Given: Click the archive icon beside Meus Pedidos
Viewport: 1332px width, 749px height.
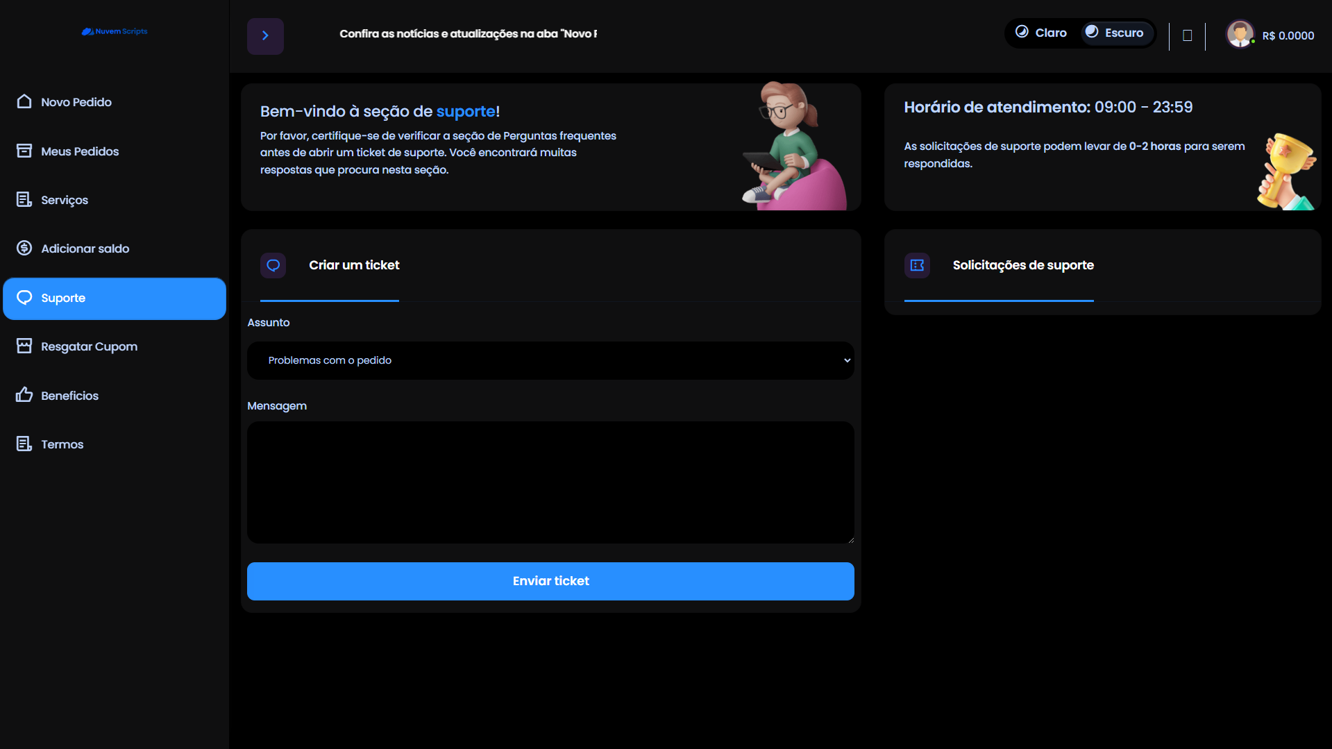Looking at the screenshot, I should [x=24, y=151].
